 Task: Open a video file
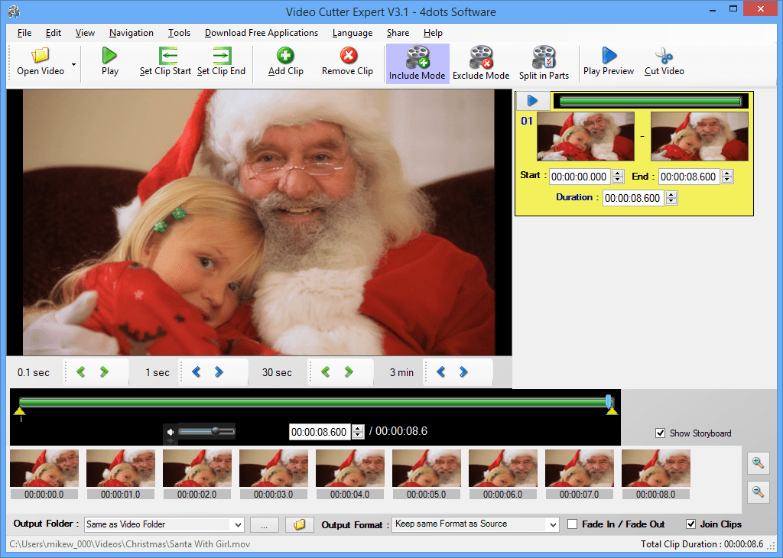(x=40, y=63)
